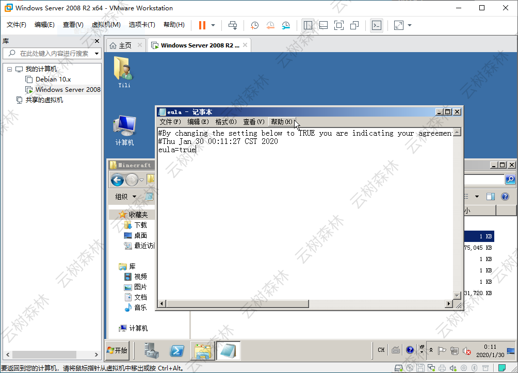518x373 pixels.
Task: Close the Windows Server 2008 R2 tab
Action: click(245, 45)
